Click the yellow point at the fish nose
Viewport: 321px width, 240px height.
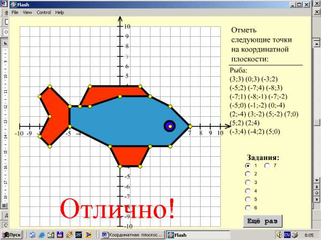click(189, 126)
